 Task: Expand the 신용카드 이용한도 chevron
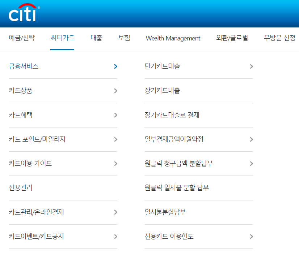coord(251,237)
